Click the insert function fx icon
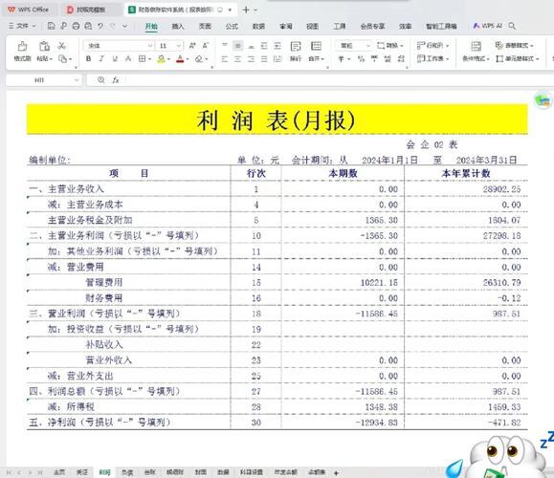 116,80
